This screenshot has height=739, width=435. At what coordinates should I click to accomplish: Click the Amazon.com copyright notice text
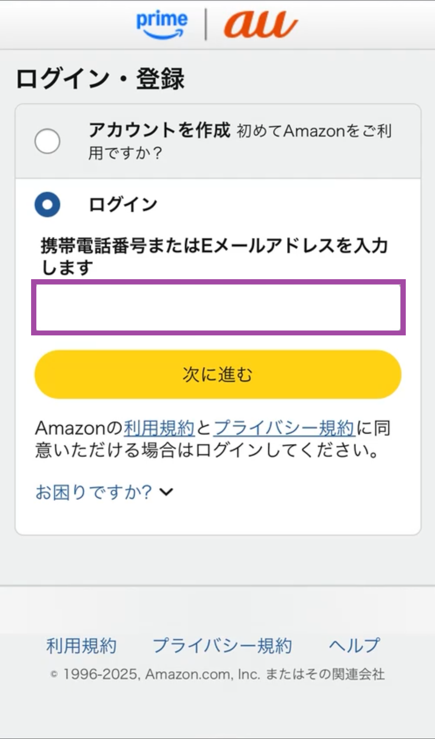pyautogui.click(x=217, y=674)
